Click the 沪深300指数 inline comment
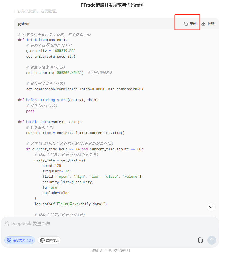This screenshot has width=226, height=253. pos(100,73)
